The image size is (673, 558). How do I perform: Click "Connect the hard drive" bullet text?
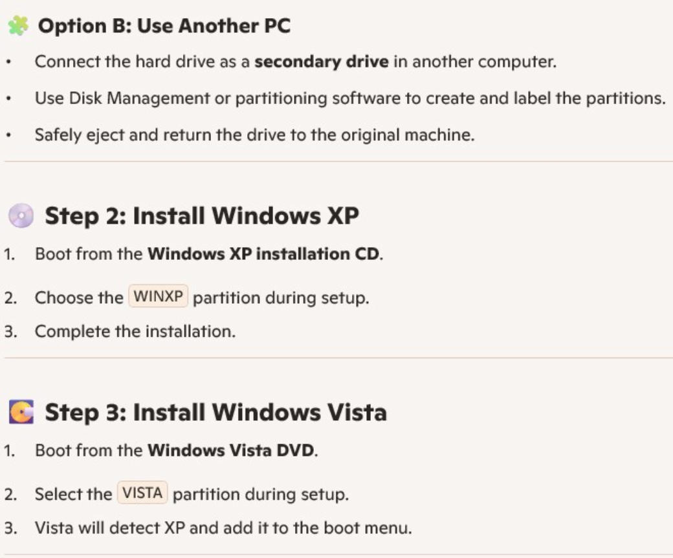pyautogui.click(x=142, y=63)
